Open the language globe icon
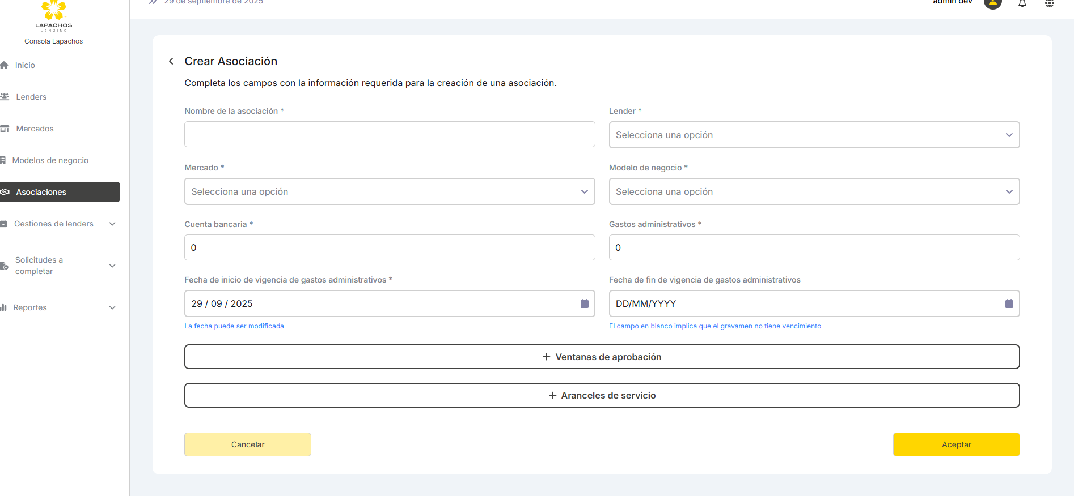Image resolution: width=1074 pixels, height=496 pixels. (x=1049, y=3)
